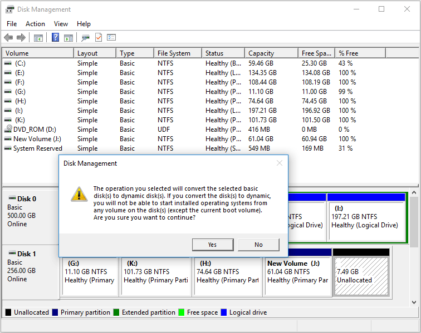Click the Forward arrow in the toolbar
The height and width of the screenshot is (333, 421).
(x=21, y=38)
